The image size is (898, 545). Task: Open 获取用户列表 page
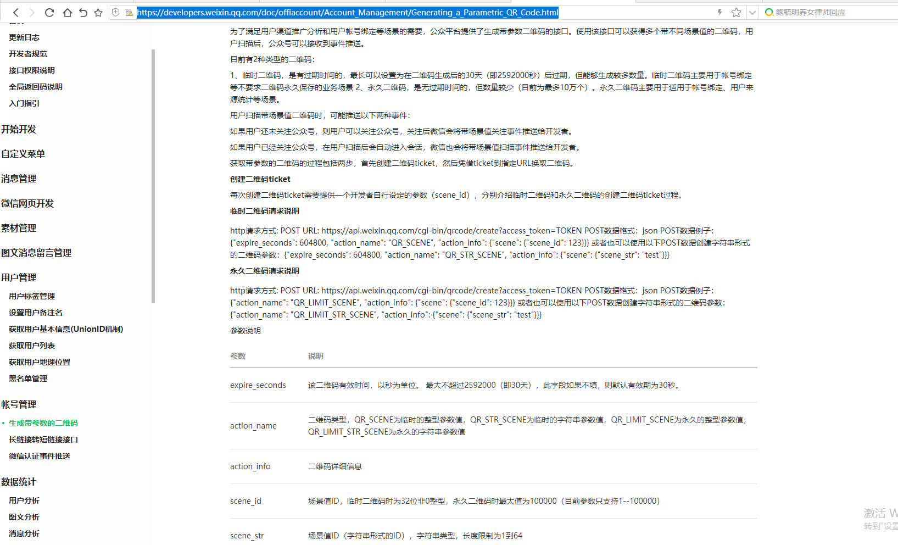click(32, 346)
